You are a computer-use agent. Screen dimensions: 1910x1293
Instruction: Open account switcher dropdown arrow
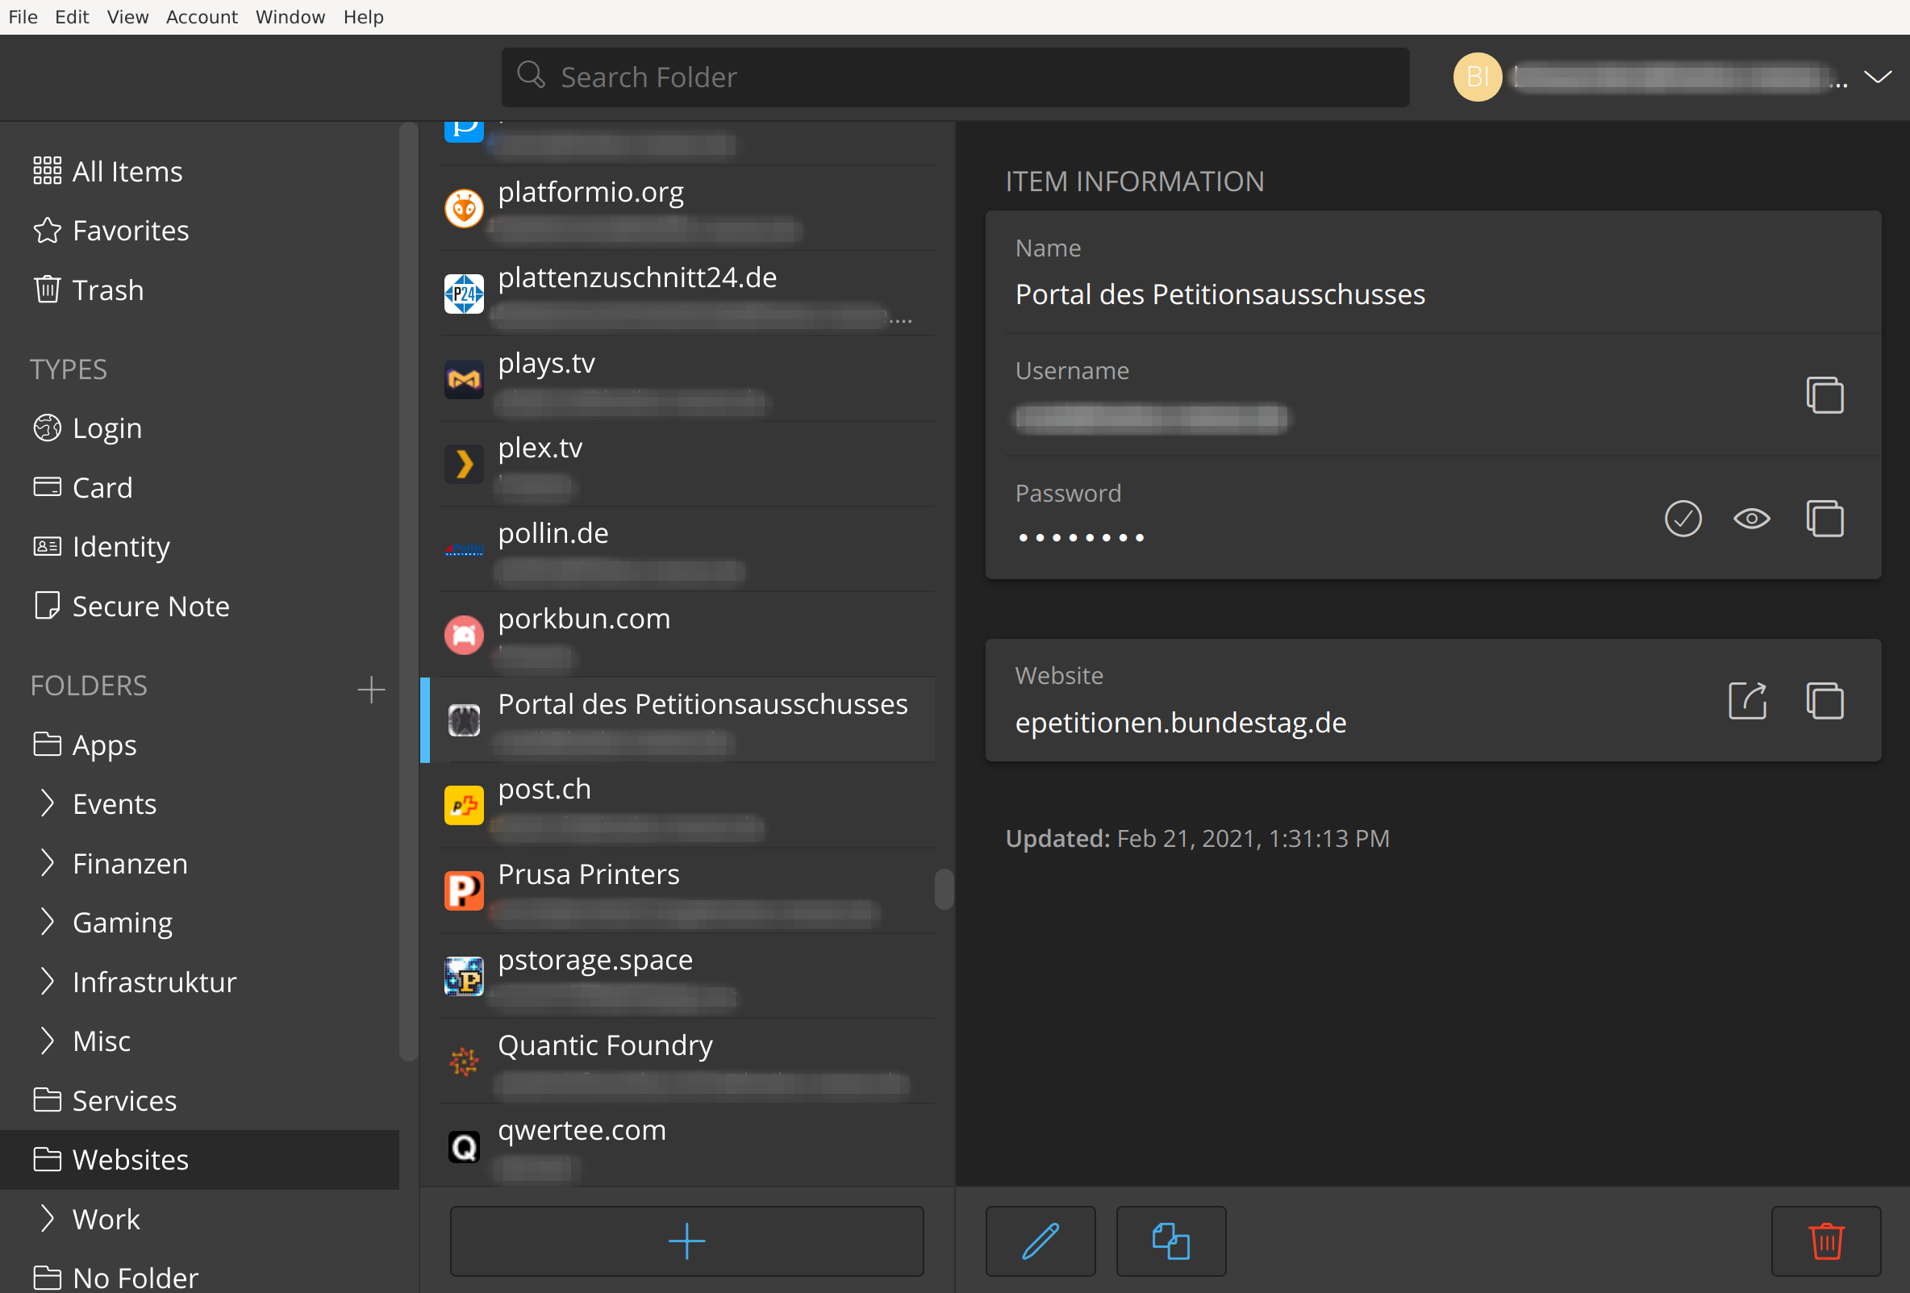pos(1877,77)
